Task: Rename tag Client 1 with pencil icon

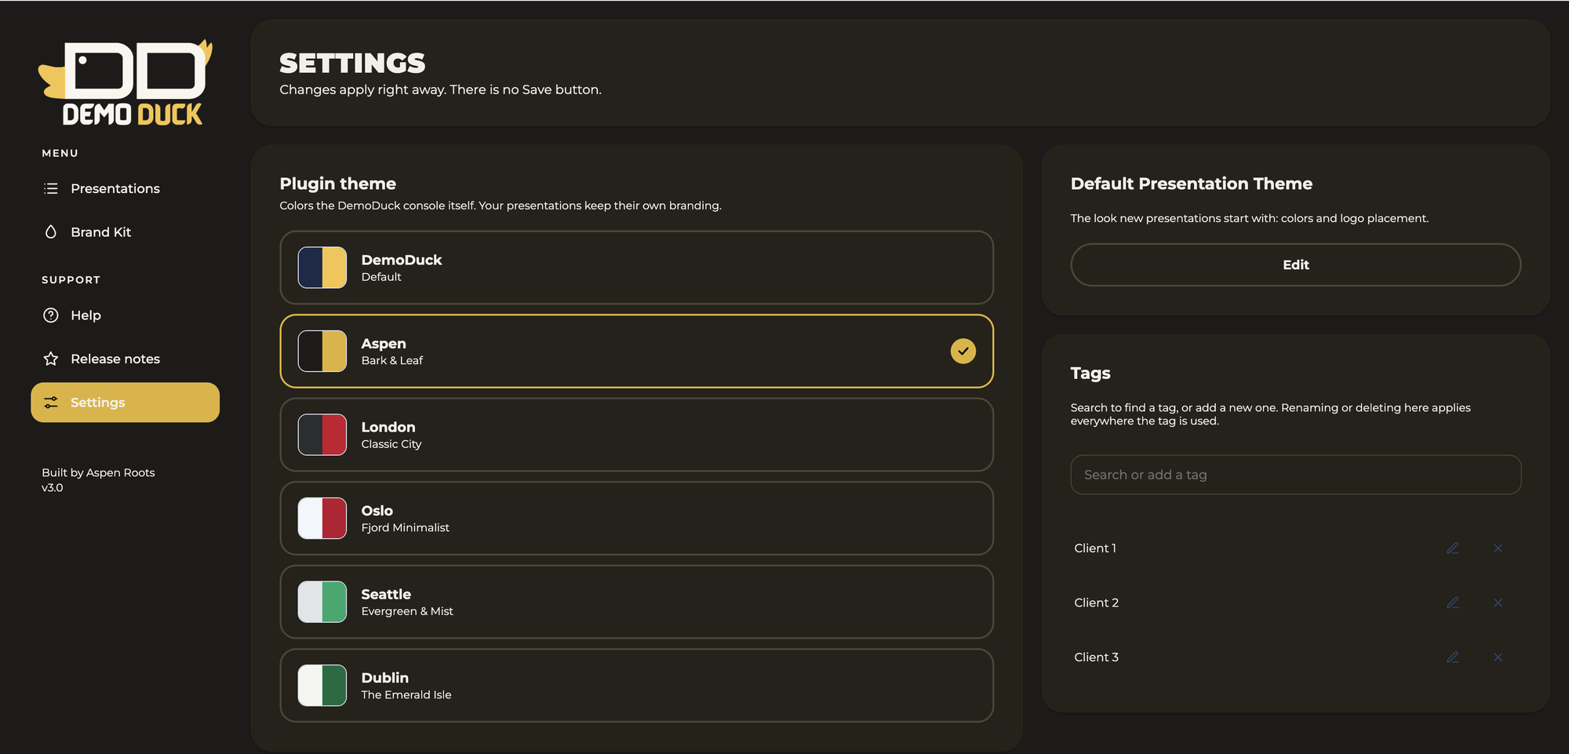Action: [1453, 548]
